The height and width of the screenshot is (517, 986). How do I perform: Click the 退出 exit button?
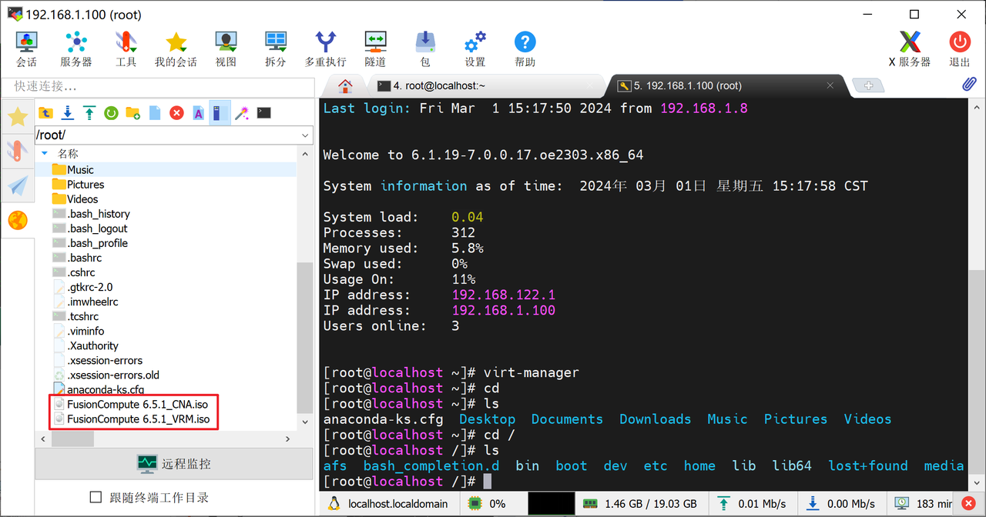tap(959, 48)
